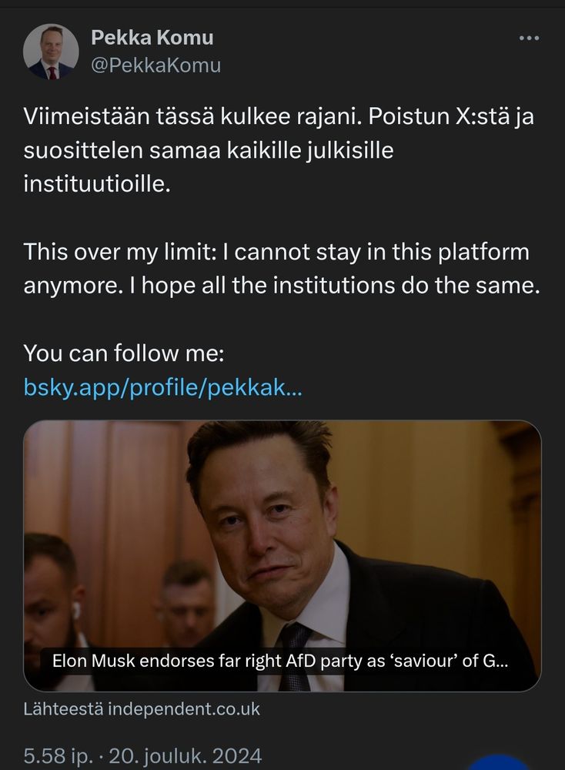Open the more options three-dot menu
This screenshot has height=770, width=565.
point(529,38)
